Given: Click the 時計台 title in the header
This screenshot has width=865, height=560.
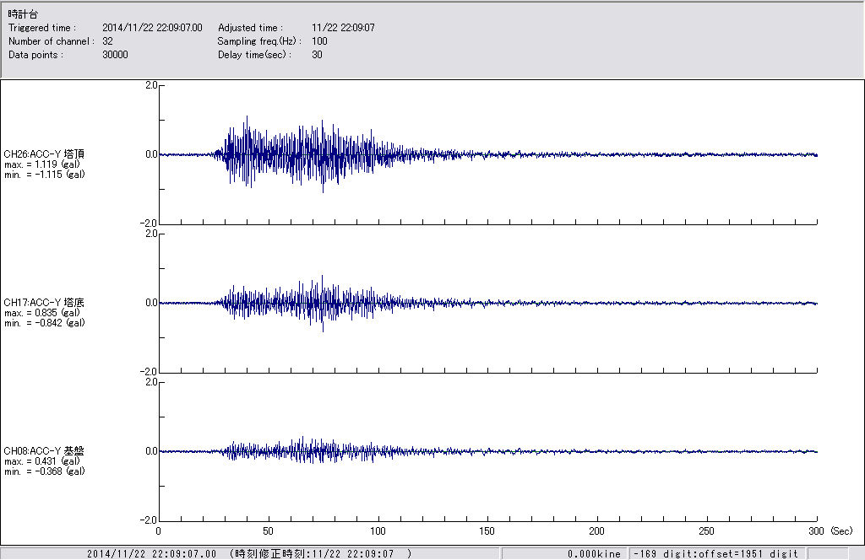Looking at the screenshot, I should tap(23, 14).
